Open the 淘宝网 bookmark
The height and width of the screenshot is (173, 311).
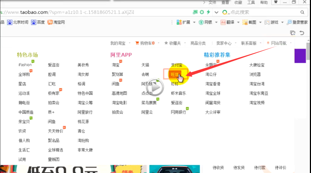(x=56, y=22)
